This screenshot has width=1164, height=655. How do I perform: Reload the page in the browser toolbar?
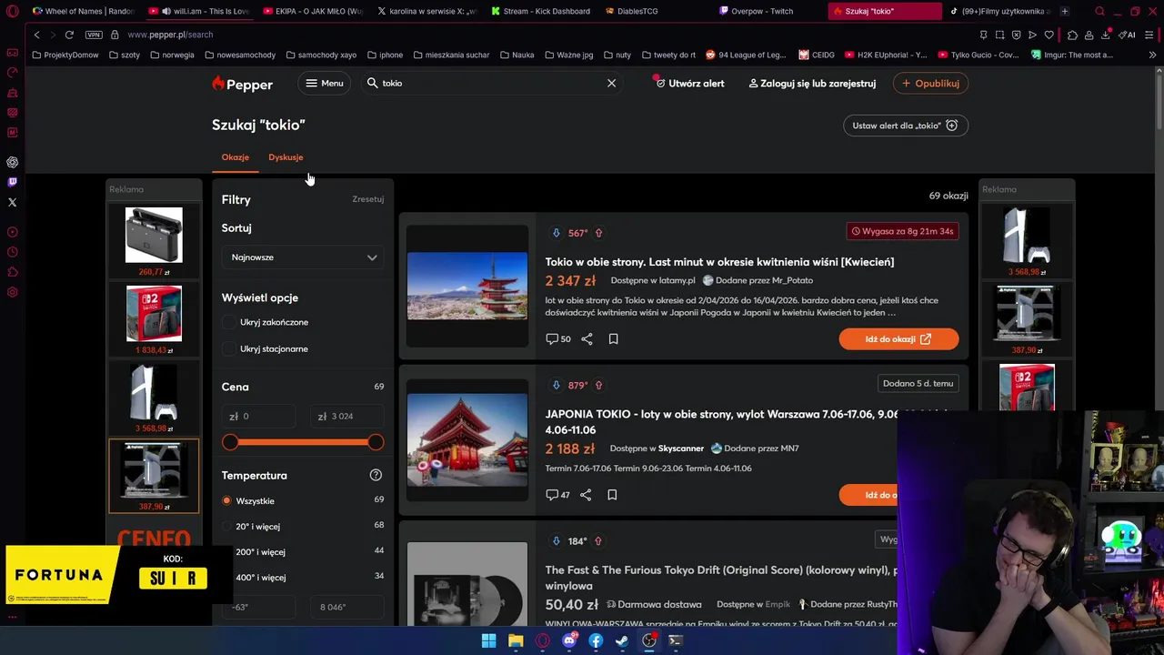click(69, 35)
